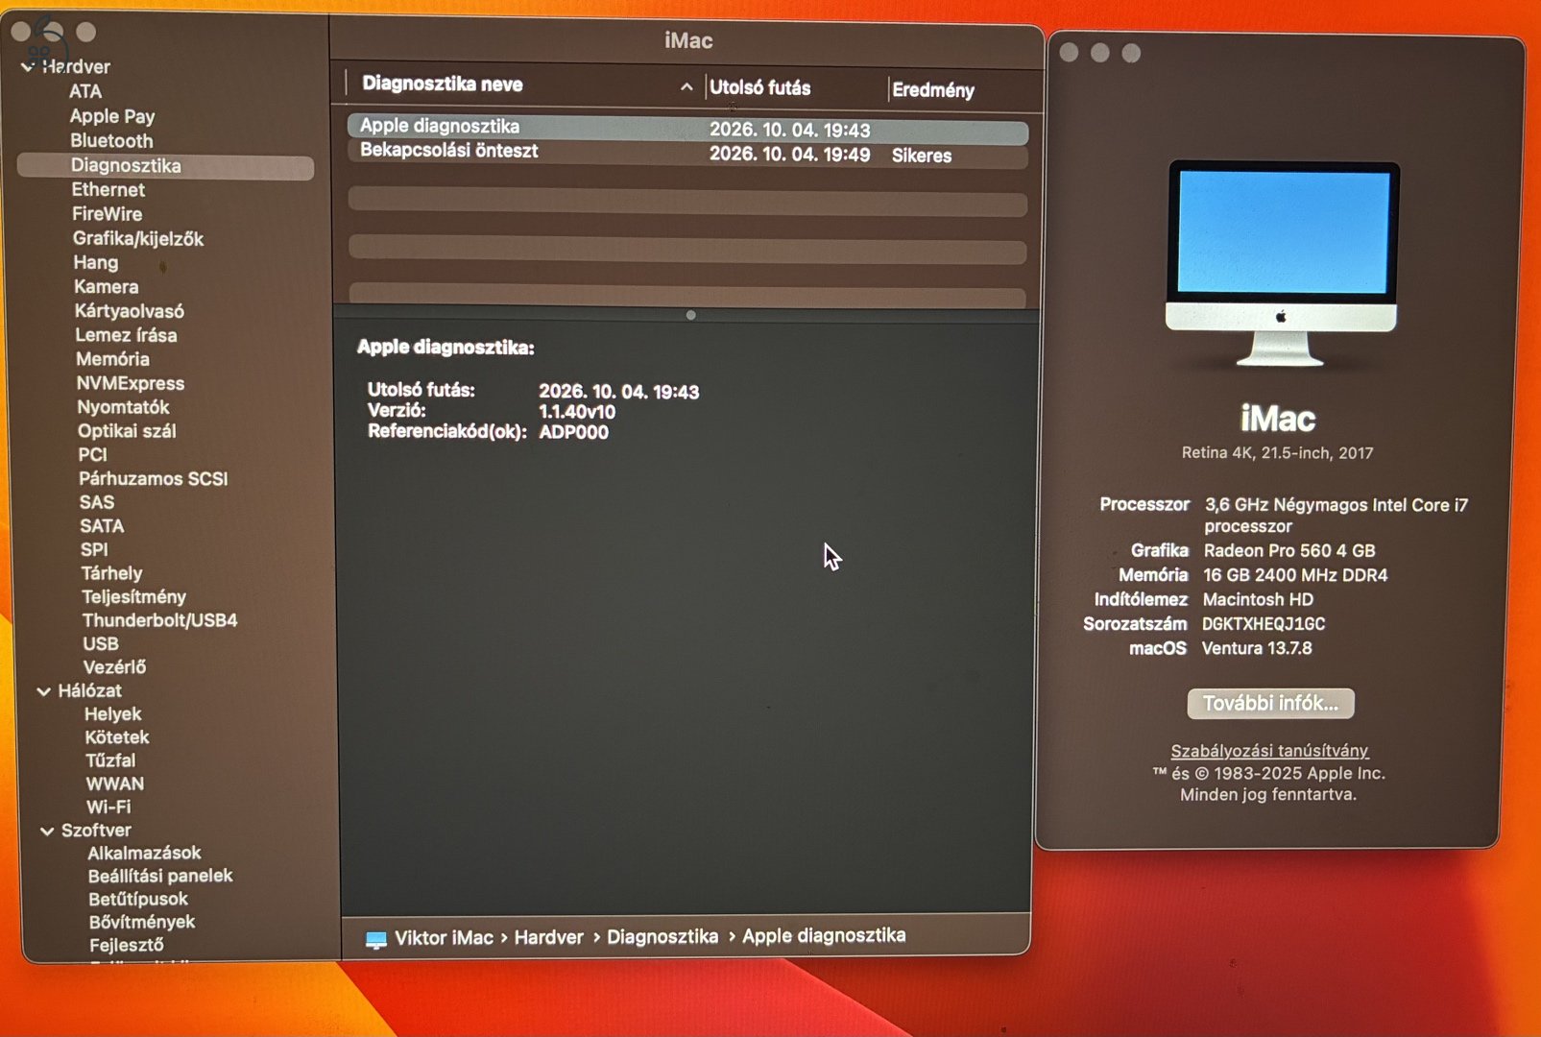Click the Utolsó futás column header

coord(759,87)
